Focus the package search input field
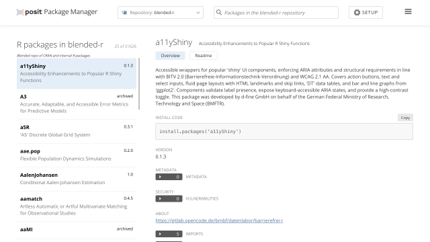 (x=276, y=12)
